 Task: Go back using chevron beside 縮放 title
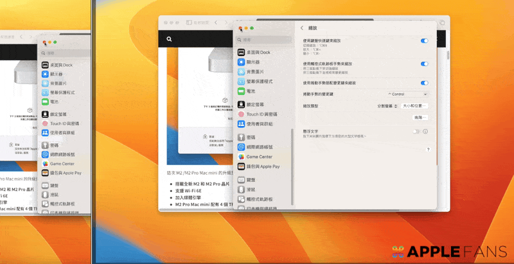click(x=302, y=28)
